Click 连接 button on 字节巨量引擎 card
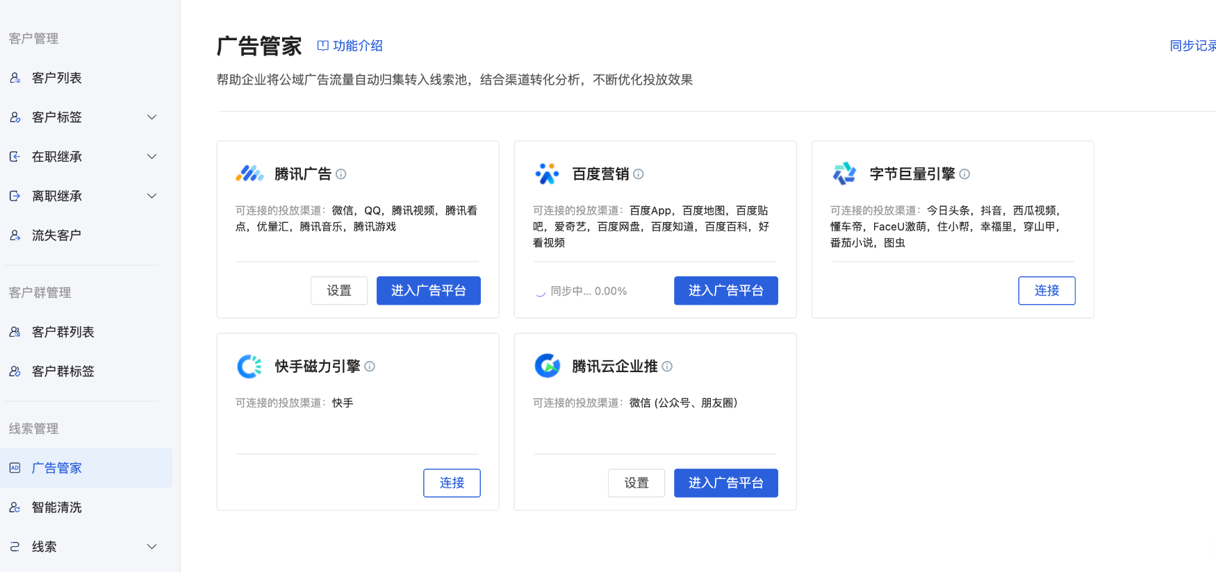 coord(1047,291)
